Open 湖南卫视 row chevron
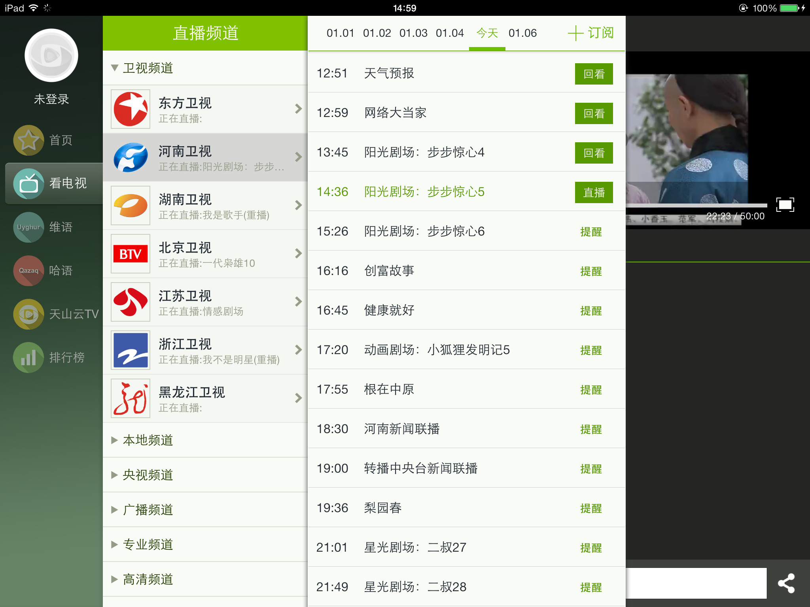This screenshot has width=810, height=607. (299, 205)
